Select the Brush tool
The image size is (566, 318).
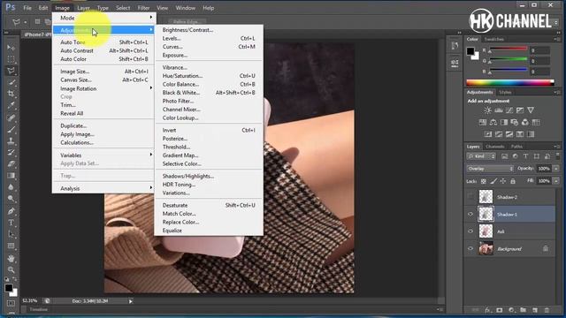click(x=11, y=129)
